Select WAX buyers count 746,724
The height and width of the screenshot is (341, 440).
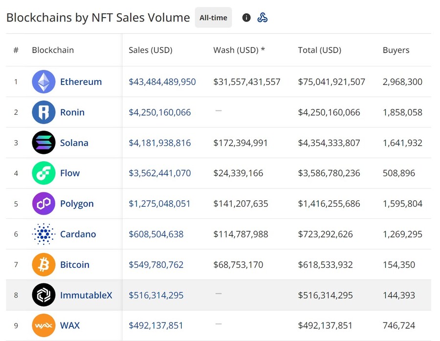[399, 325]
